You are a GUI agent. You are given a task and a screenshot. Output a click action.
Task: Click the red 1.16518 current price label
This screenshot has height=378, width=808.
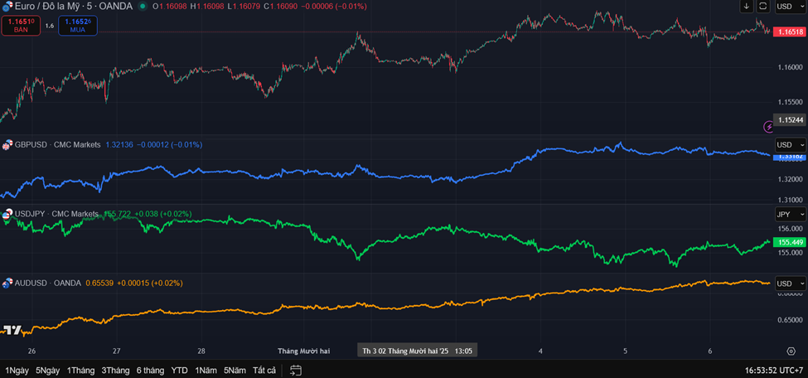788,31
